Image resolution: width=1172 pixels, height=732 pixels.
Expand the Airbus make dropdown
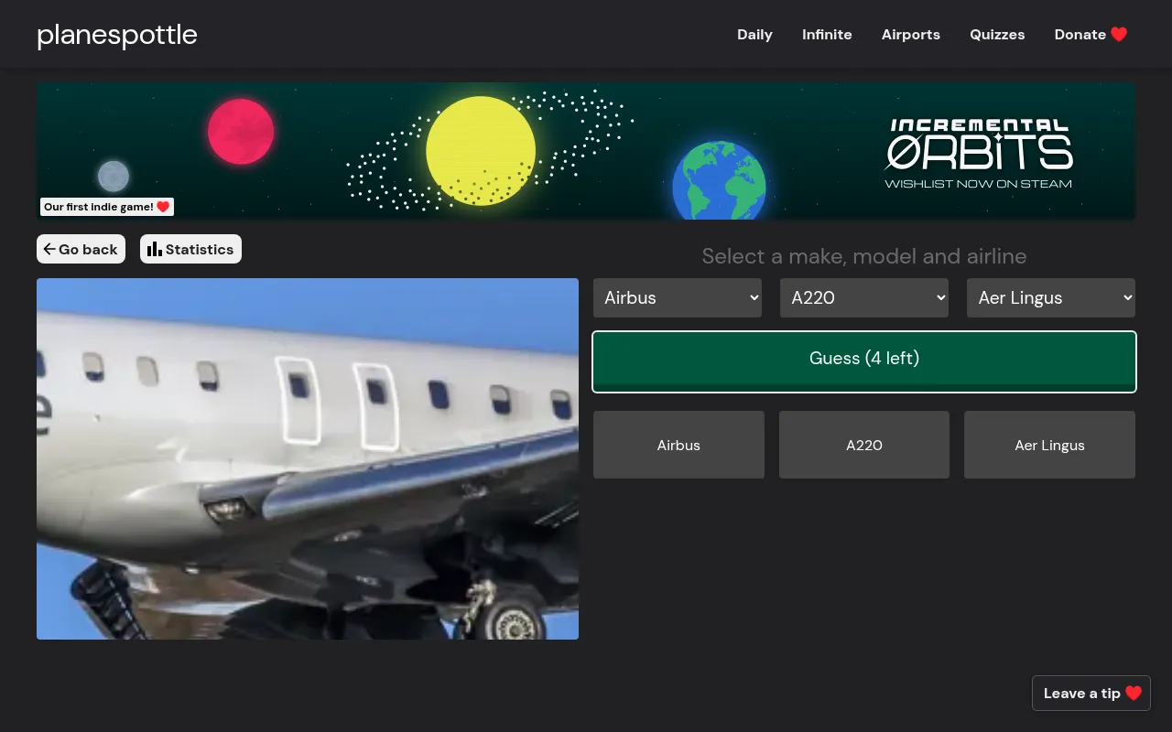click(x=678, y=297)
